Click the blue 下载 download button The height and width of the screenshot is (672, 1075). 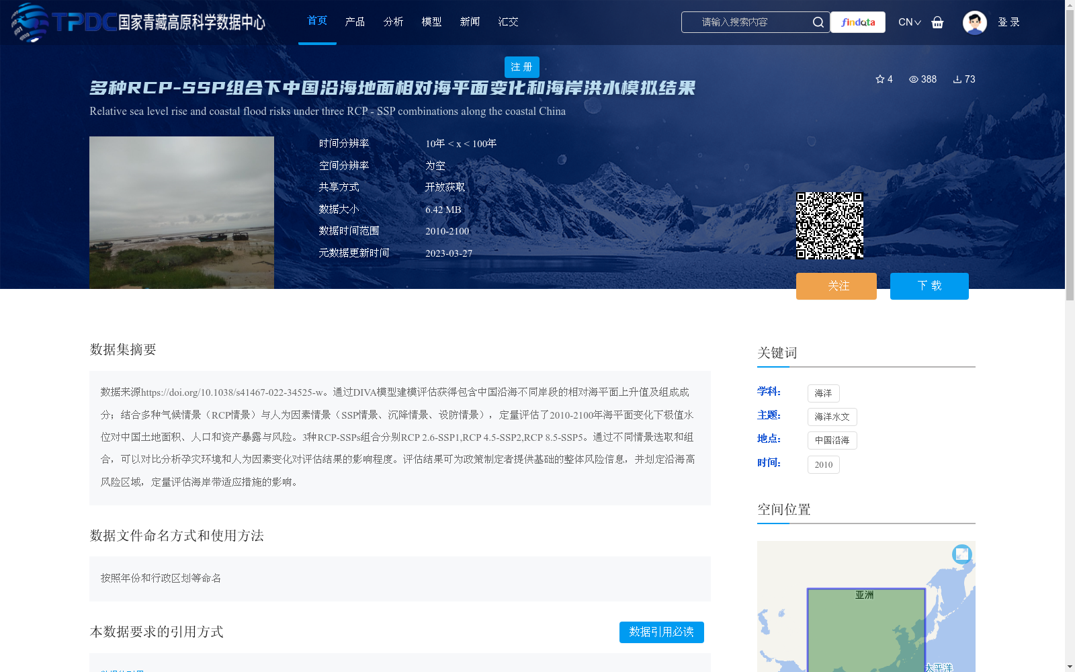[929, 286]
